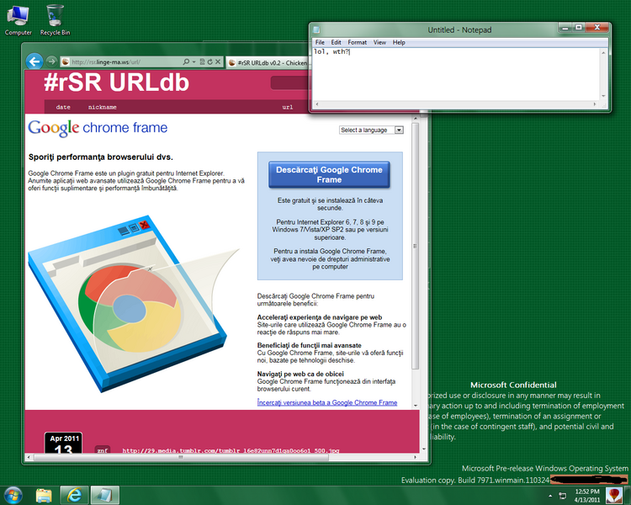
Task: Open the tumblr image URL link
Action: click(231, 450)
